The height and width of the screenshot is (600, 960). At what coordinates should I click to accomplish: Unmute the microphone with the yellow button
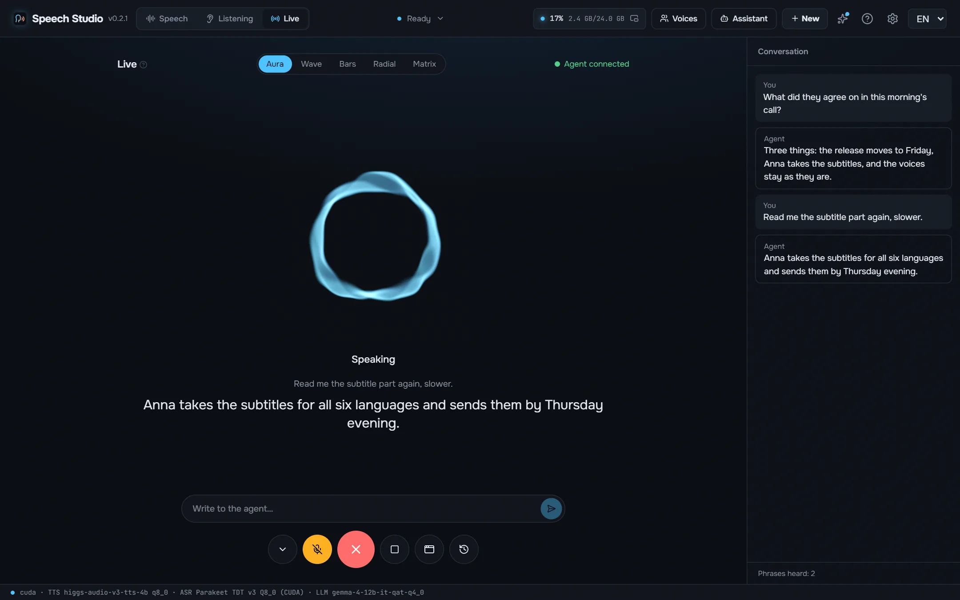(317, 549)
